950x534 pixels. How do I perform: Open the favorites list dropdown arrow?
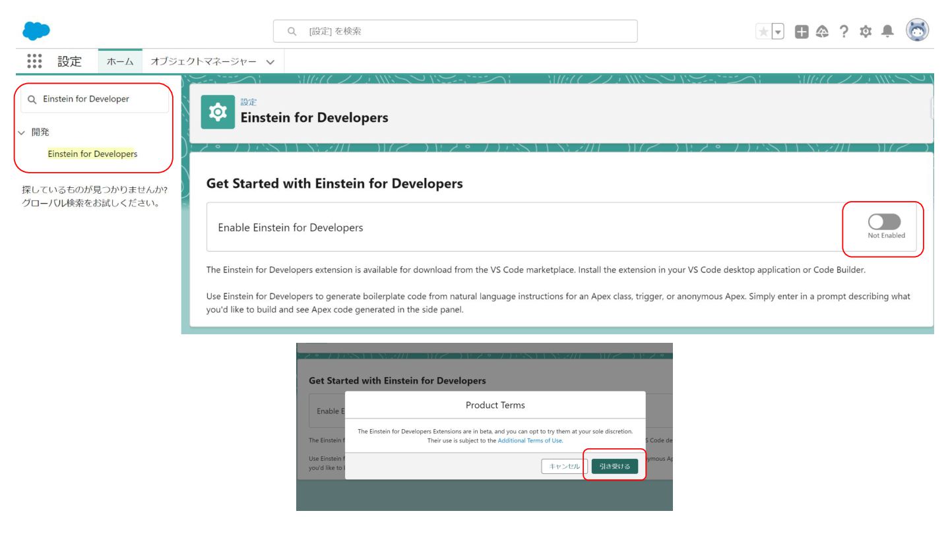[778, 31]
